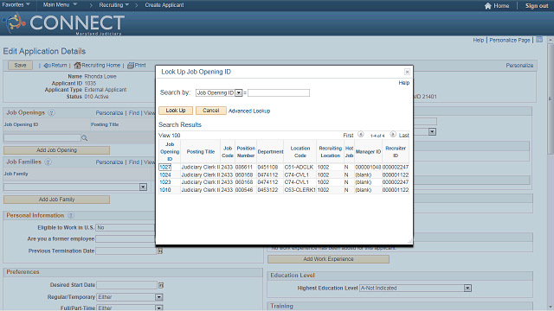Viewport: 554px width, 311px height.
Task: Sort by Department column header
Action: (x=270, y=152)
